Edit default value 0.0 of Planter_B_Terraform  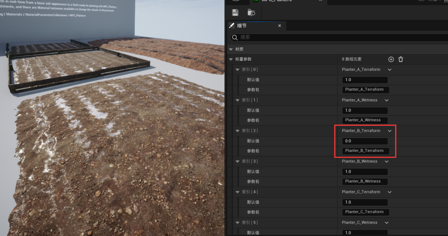[365, 141]
